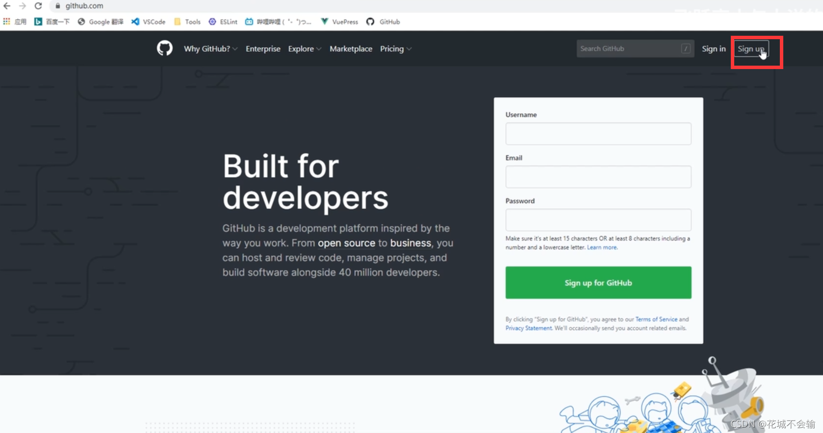Click the open source link
This screenshot has width=823, height=433.
[x=346, y=243]
